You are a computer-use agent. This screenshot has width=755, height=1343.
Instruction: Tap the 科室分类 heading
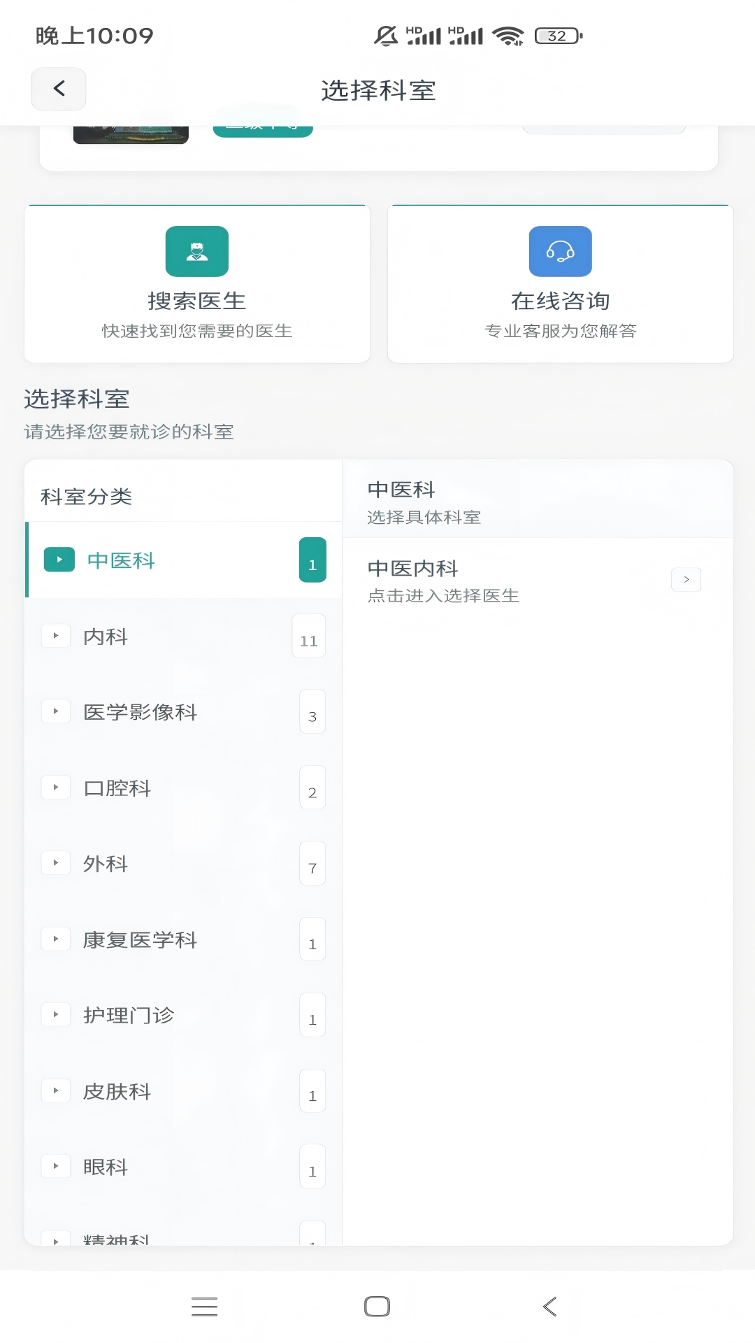86,497
